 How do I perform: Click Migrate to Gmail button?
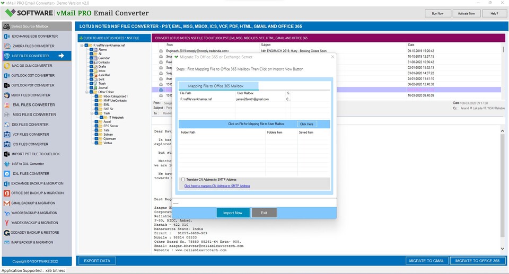(x=426, y=261)
